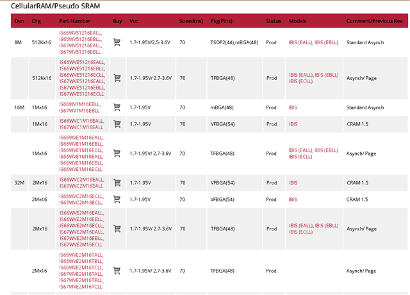This screenshot has height=295, width=410.
Task: Select the TSOP2(44),mBGA(48) package cell
Action: [x=234, y=42]
